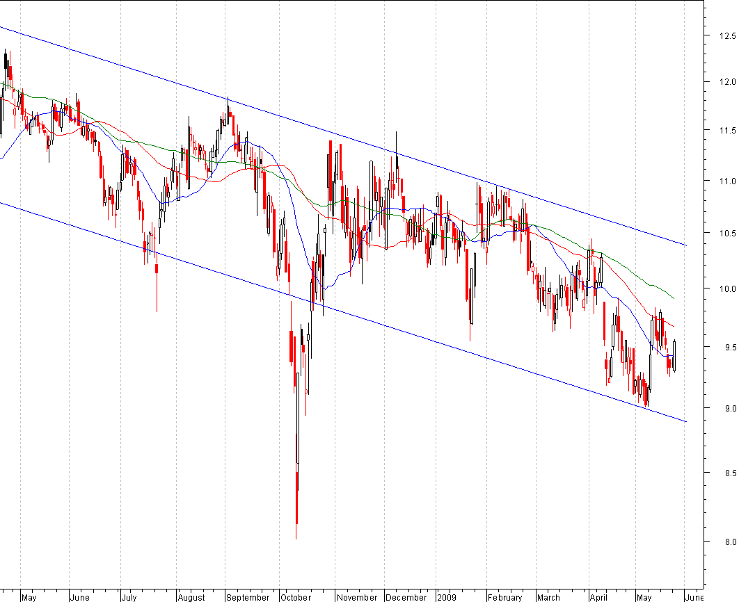This screenshot has width=739, height=602.
Task: Click the 12.0 price label
Action: click(728, 81)
